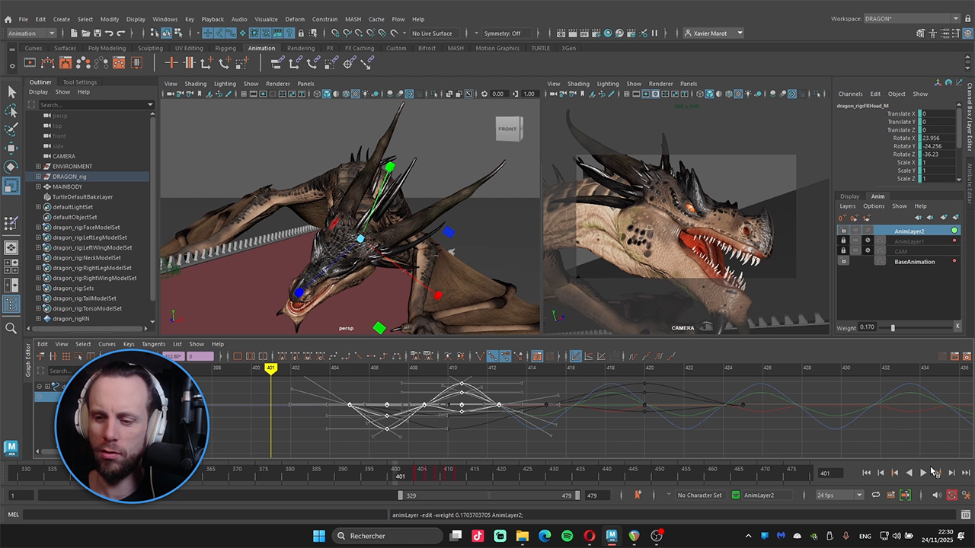Move the selected anim layer up

tap(918, 218)
